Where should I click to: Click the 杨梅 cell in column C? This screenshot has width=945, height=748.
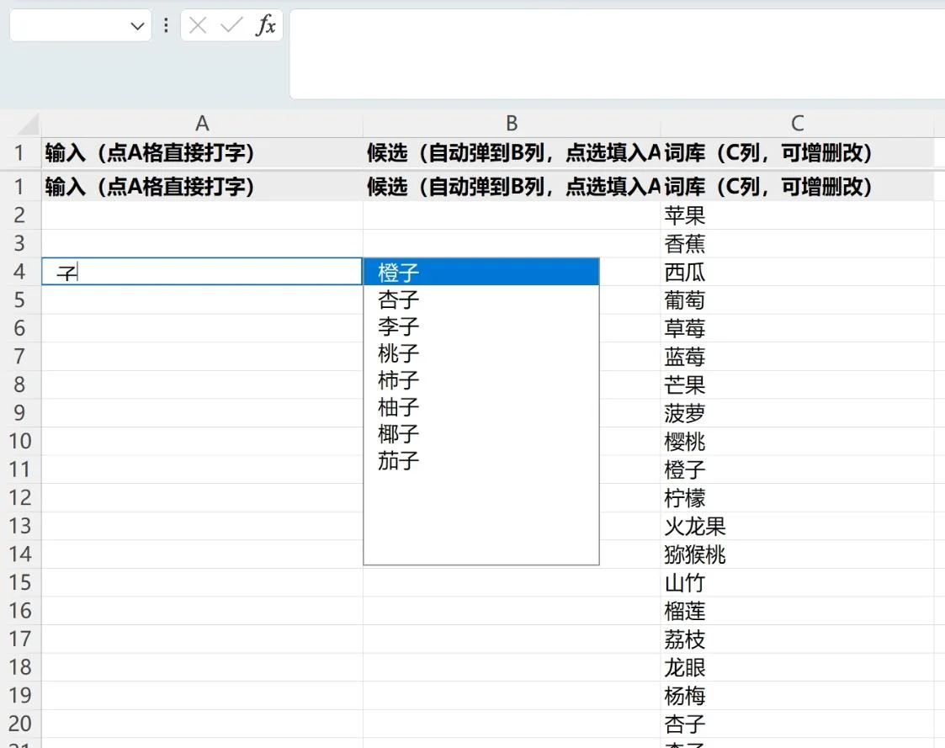797,696
